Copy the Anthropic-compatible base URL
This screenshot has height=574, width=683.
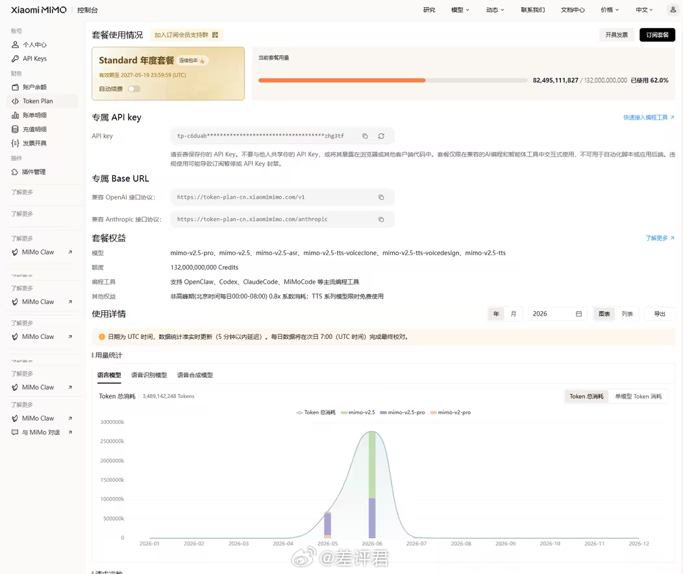tap(381, 219)
